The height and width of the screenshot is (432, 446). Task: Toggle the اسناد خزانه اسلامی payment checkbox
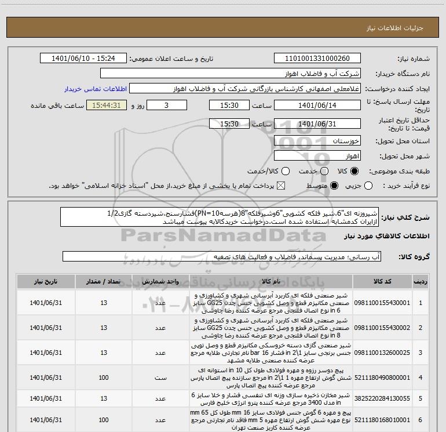[x=281, y=186]
